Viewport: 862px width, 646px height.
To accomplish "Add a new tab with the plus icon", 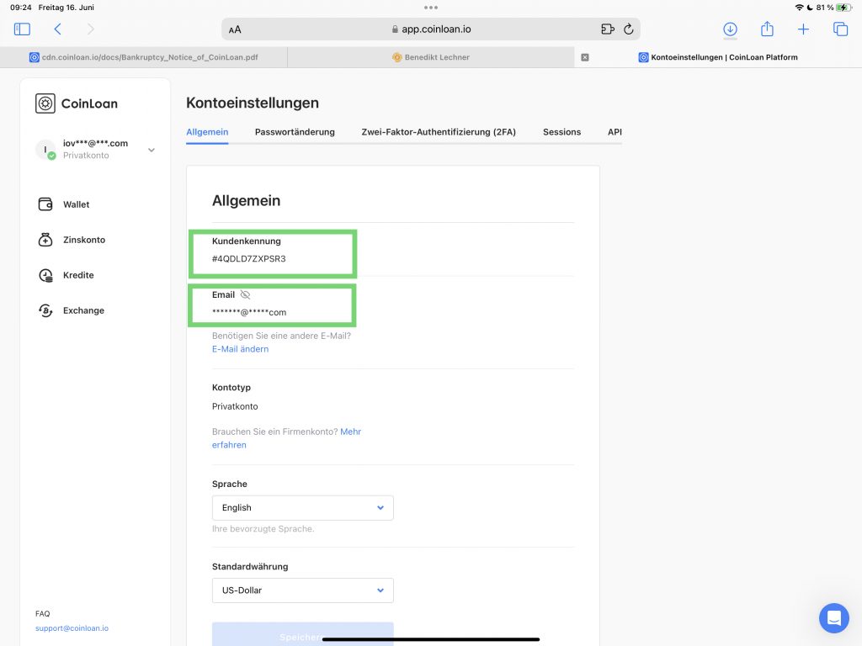I will (x=803, y=29).
